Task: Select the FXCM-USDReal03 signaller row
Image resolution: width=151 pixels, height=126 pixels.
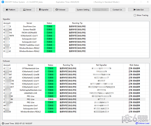Action: tap(29, 33)
